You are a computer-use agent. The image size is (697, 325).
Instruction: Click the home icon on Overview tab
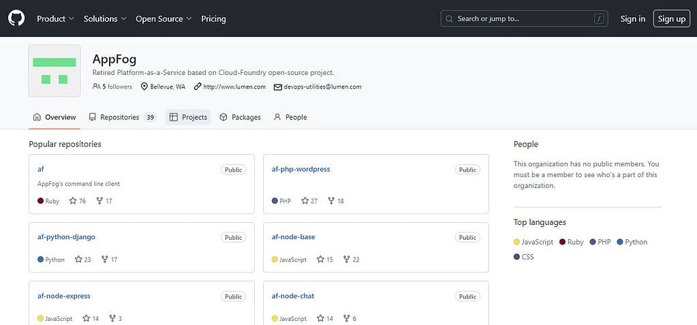pos(37,117)
